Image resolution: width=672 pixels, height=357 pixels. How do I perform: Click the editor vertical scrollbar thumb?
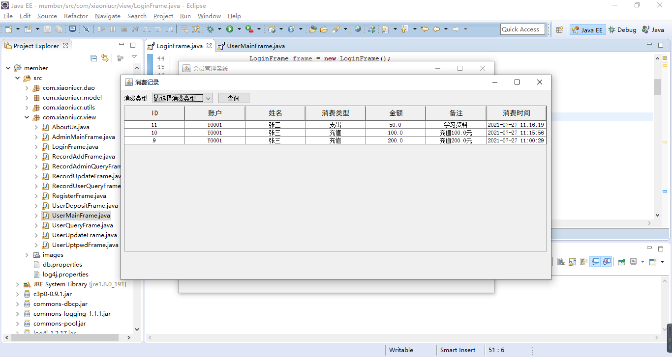(x=657, y=86)
